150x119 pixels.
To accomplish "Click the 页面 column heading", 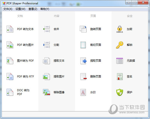I will (x=93, y=16).
